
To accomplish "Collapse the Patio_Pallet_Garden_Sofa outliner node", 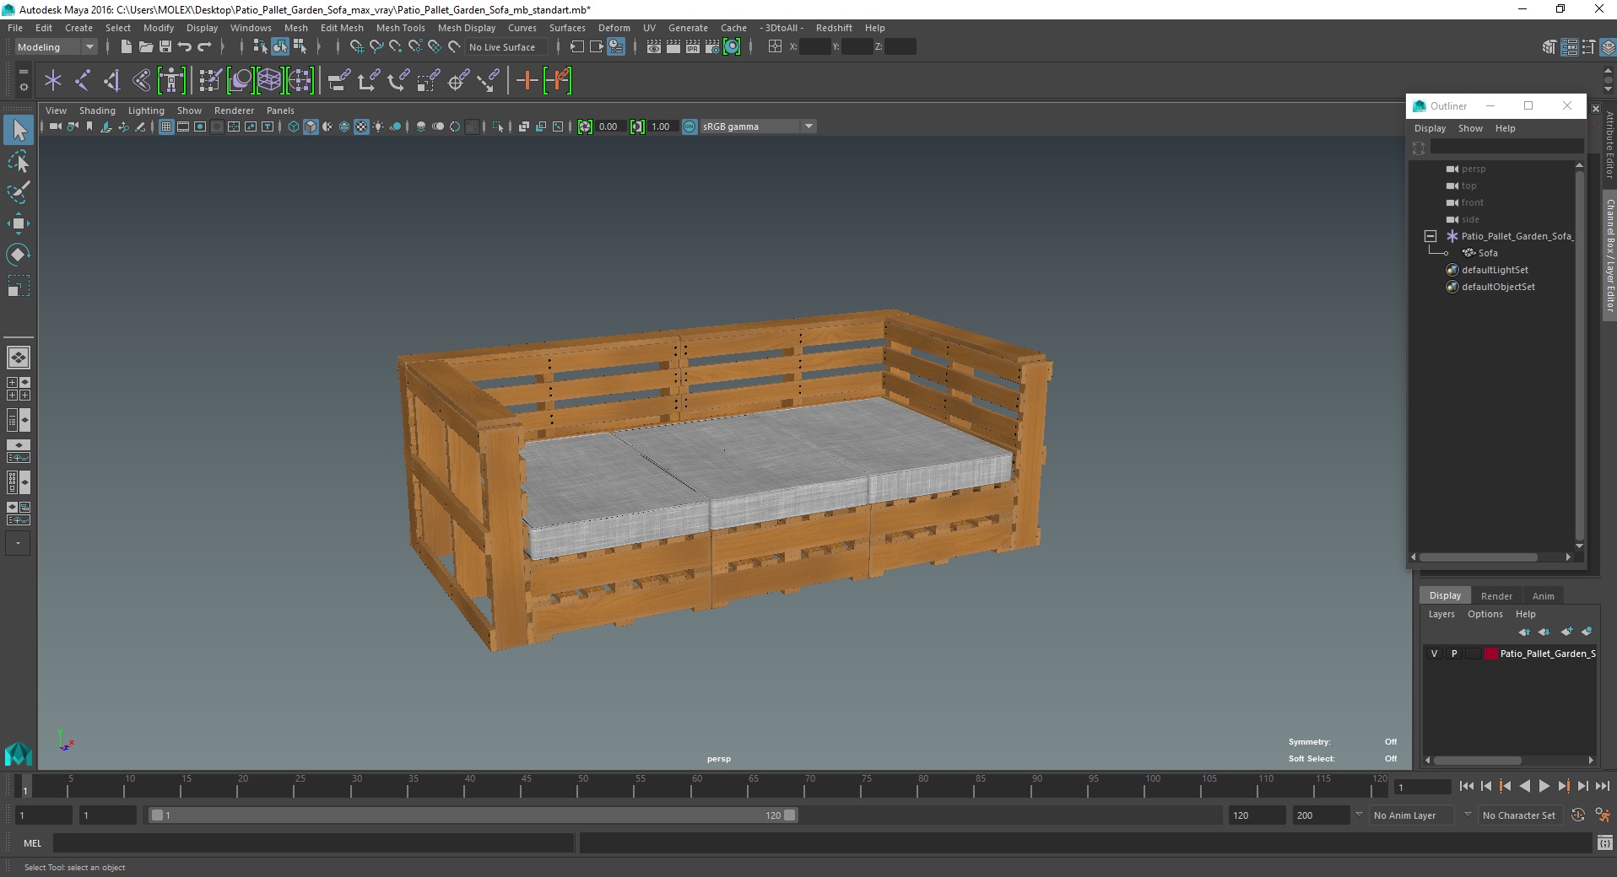I will pyautogui.click(x=1430, y=236).
